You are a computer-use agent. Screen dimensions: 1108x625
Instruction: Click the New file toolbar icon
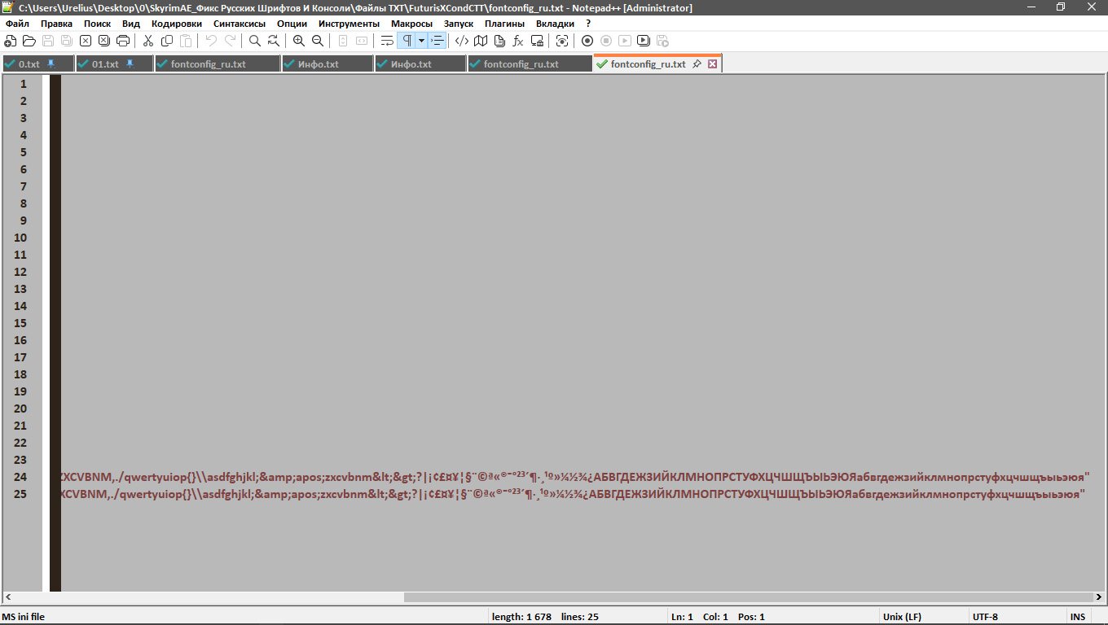point(11,41)
